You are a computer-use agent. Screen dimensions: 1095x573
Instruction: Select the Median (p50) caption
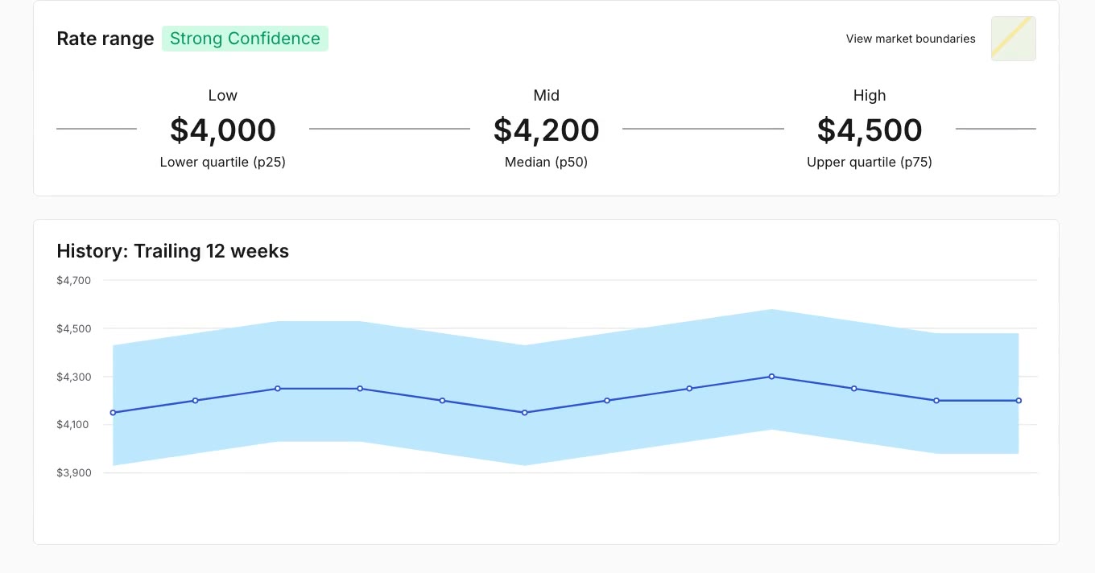click(x=547, y=162)
